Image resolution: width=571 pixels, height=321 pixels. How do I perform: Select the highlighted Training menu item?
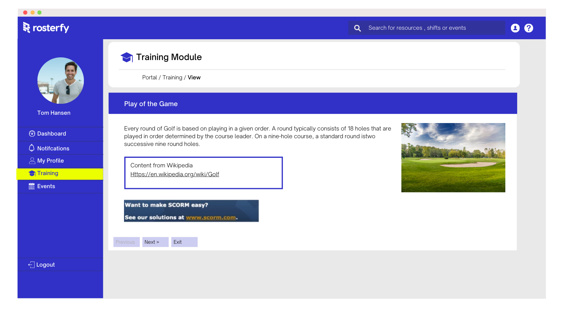(60, 174)
